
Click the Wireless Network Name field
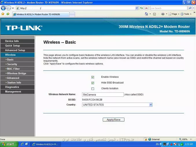point(103,95)
